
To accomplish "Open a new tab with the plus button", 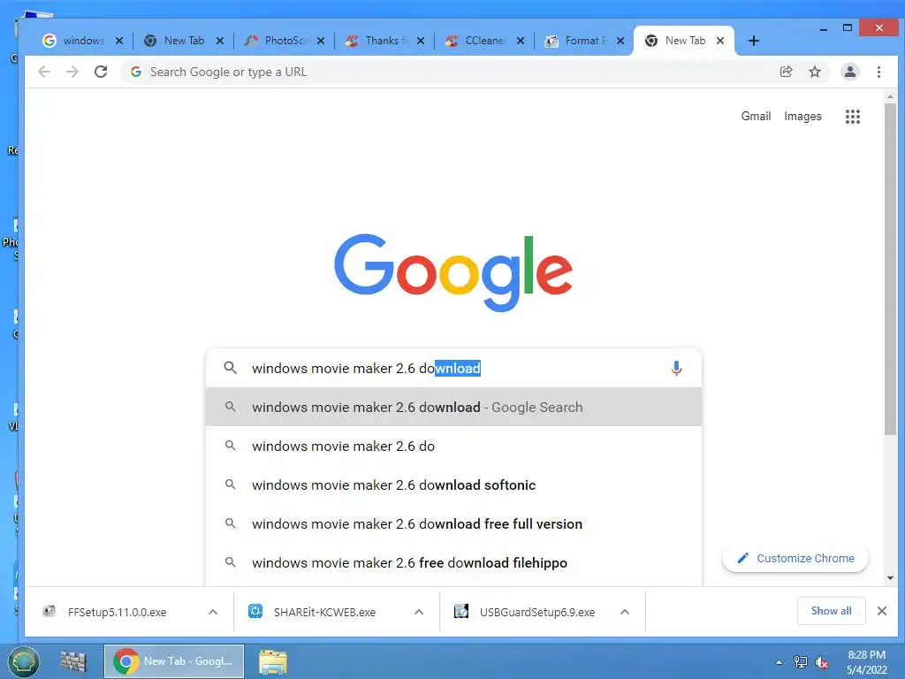I will click(x=753, y=41).
